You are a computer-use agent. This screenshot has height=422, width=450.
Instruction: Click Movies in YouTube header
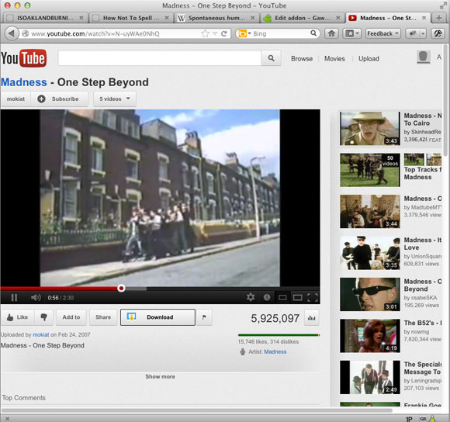(334, 58)
